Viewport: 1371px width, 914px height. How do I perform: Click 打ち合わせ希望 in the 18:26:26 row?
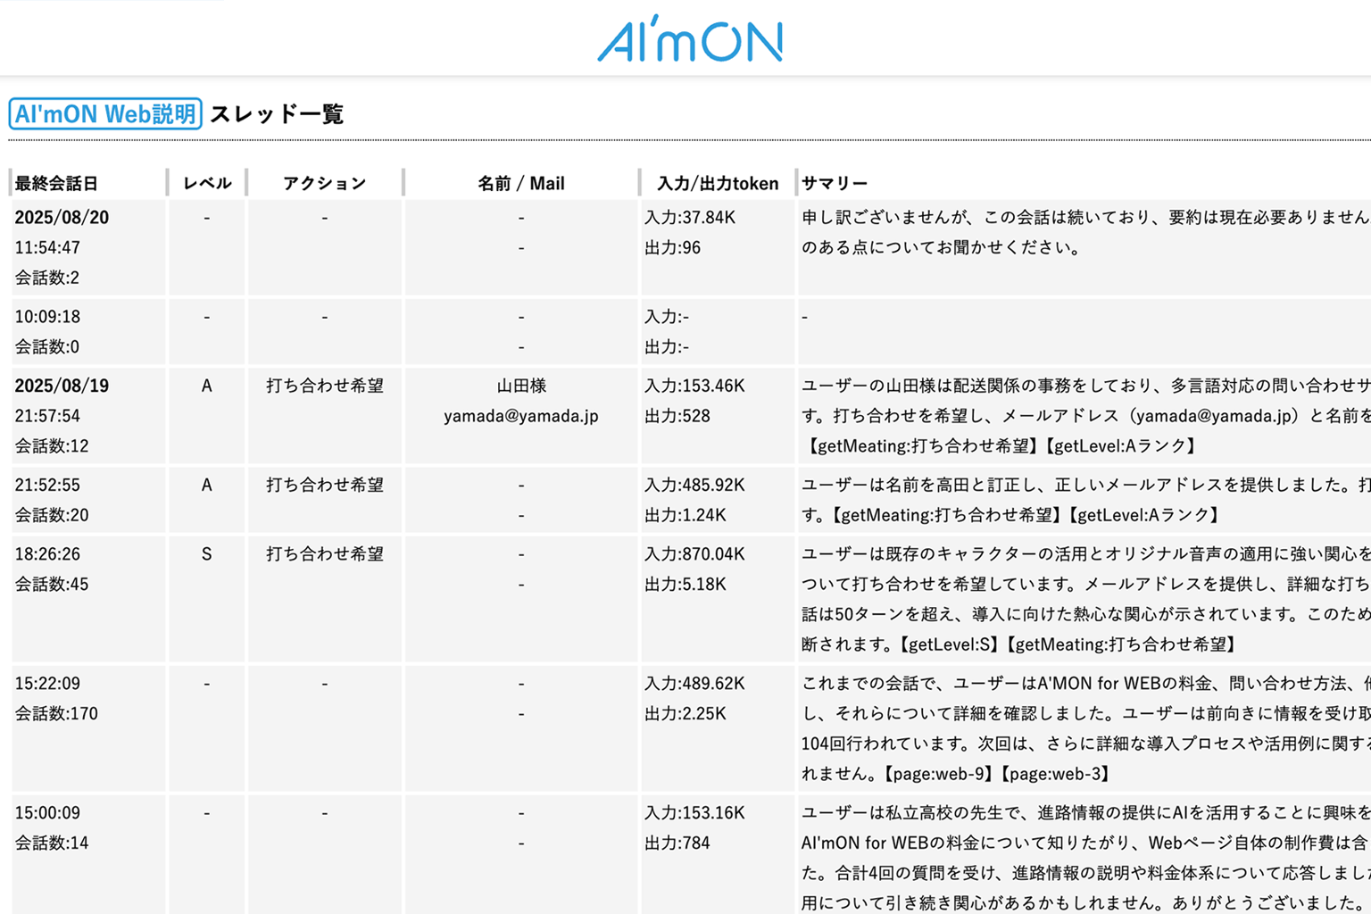(324, 554)
